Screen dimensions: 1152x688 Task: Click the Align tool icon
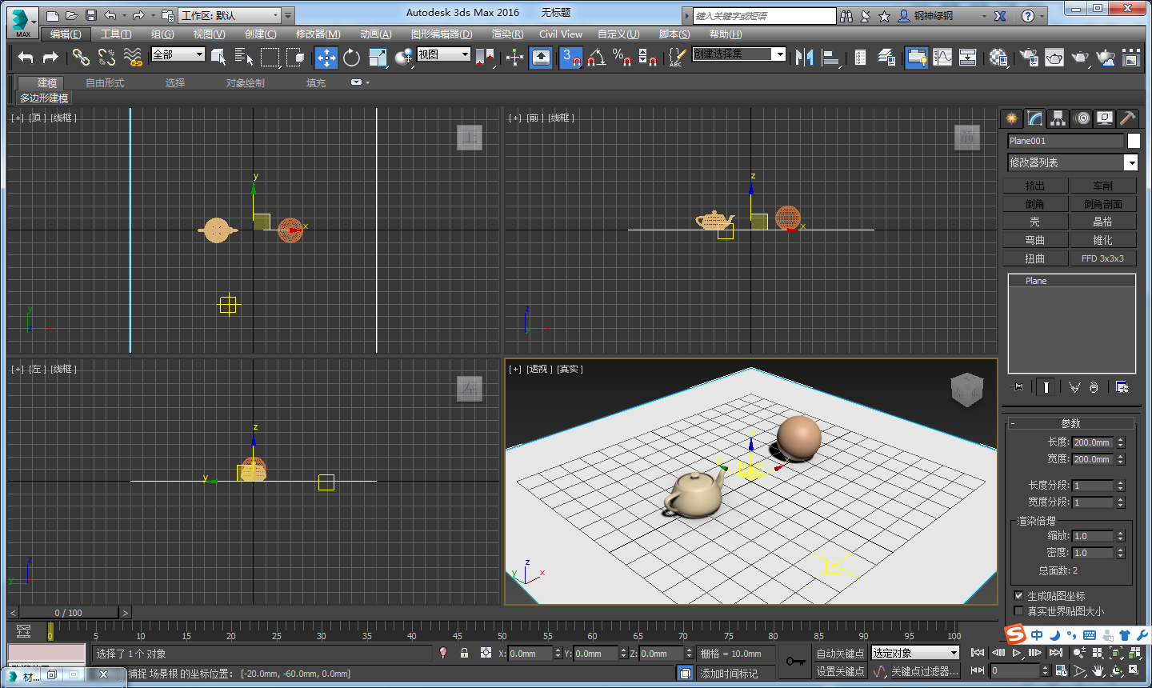[x=830, y=57]
